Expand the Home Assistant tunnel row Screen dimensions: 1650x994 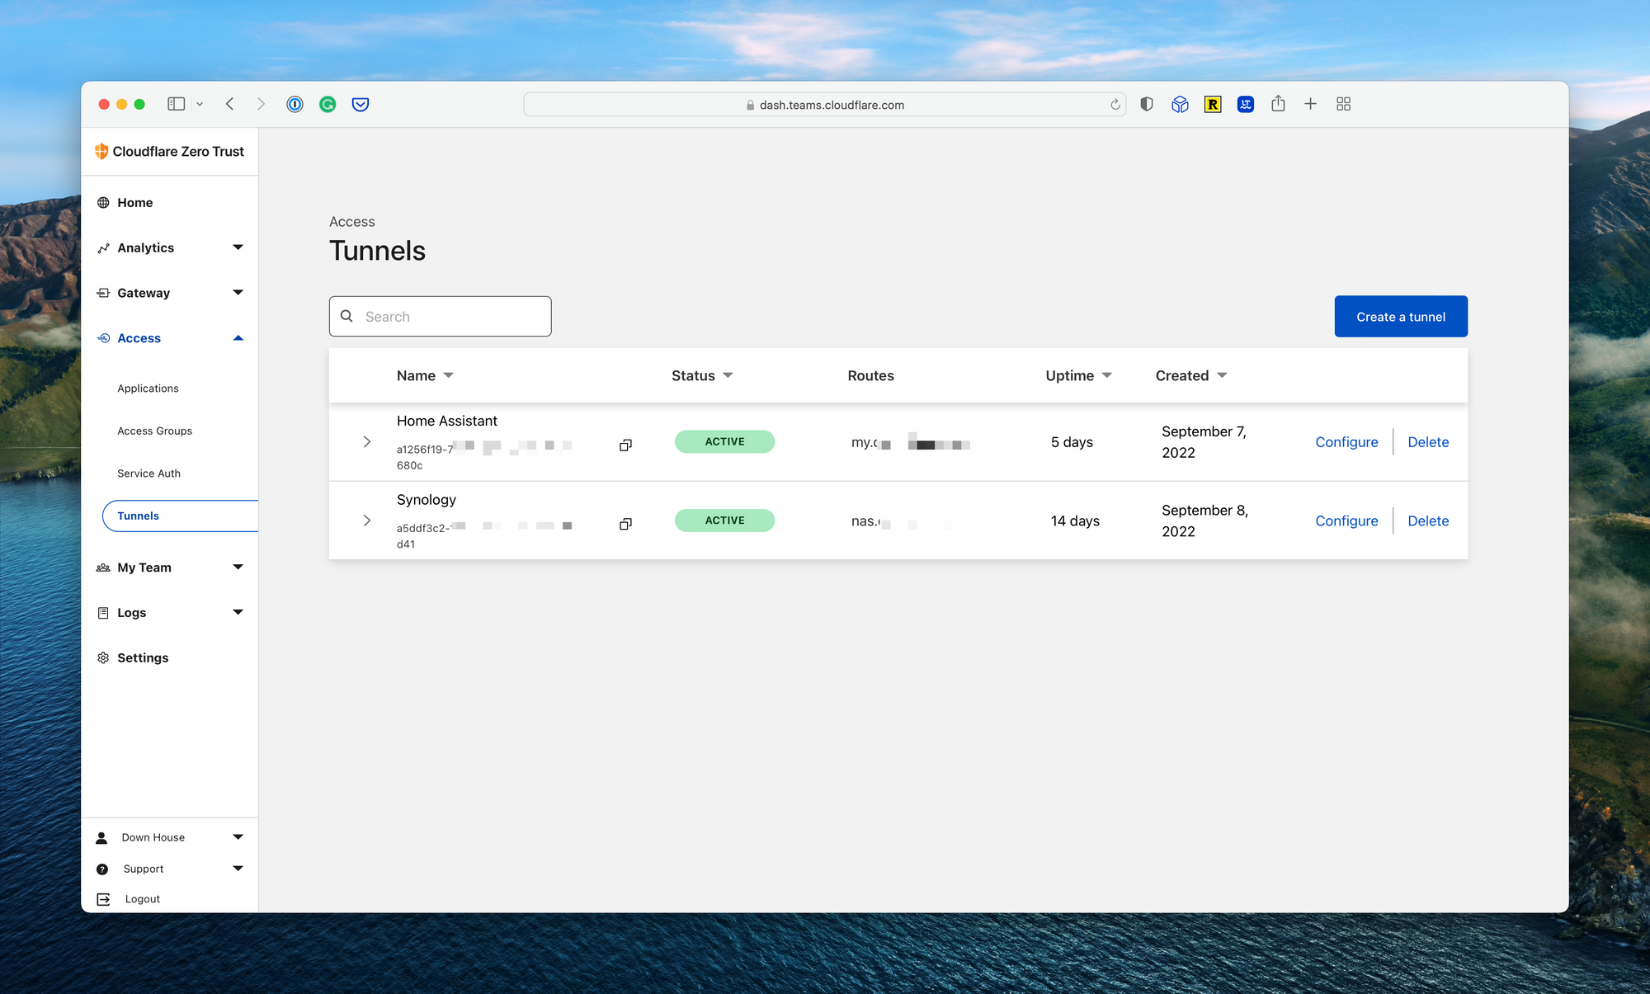tap(365, 440)
